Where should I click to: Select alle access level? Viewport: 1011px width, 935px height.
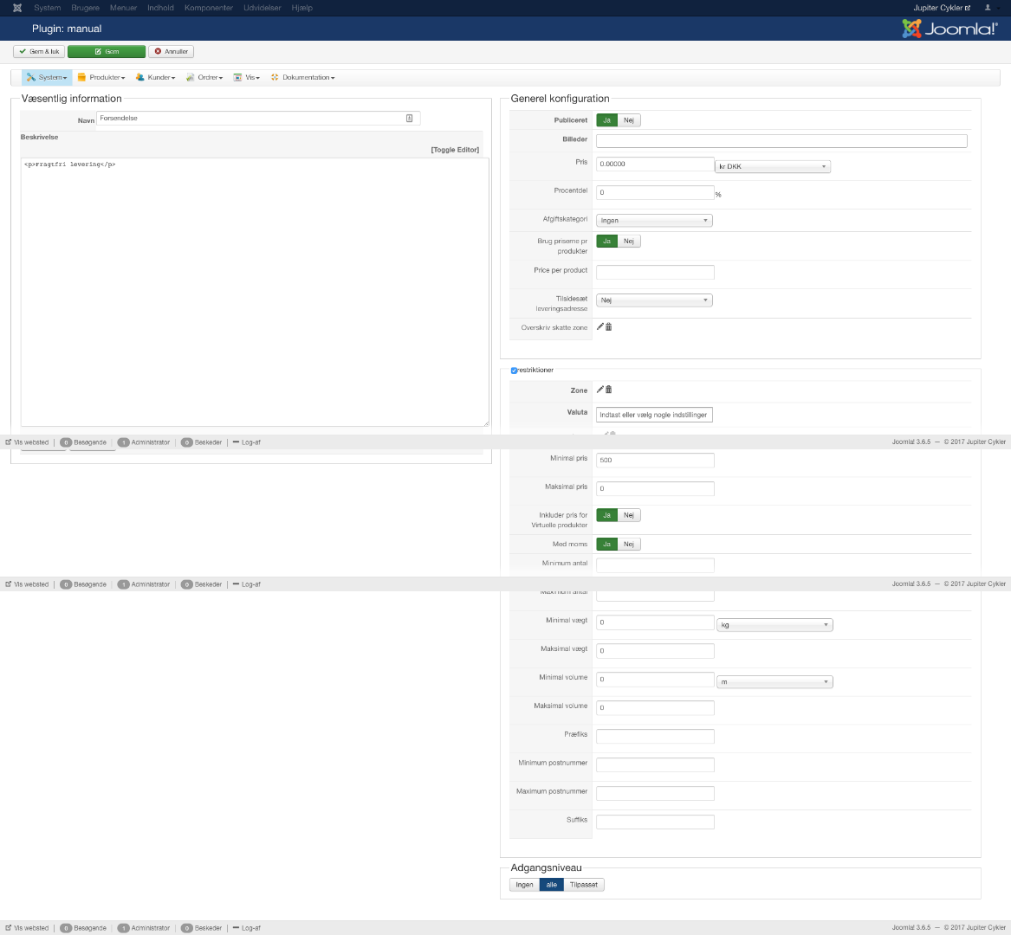[x=551, y=885]
